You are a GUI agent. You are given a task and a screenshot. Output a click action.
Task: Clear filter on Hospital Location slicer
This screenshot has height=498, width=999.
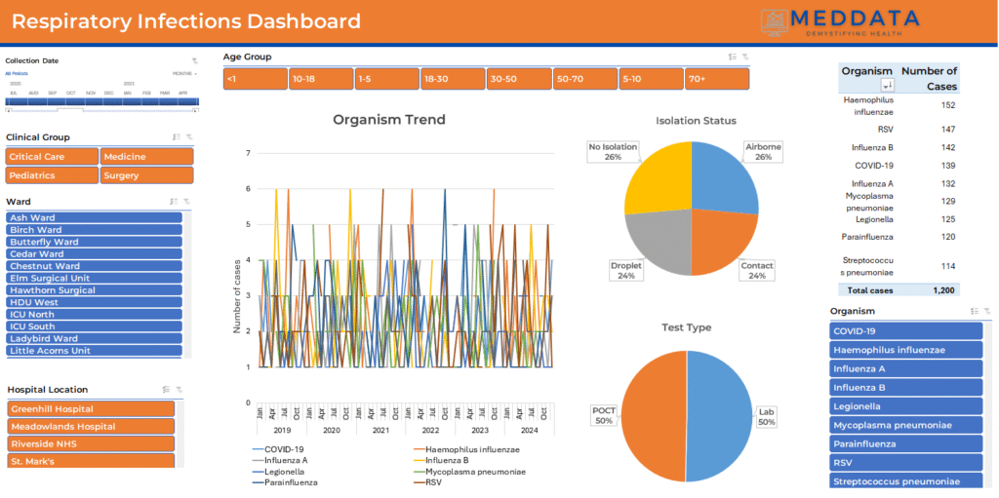180,389
